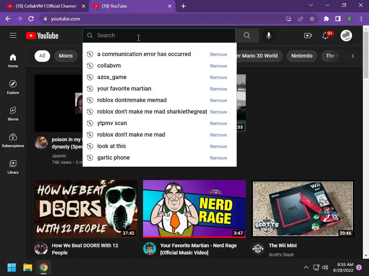
Task: Open The Wii Mini video thumbnail
Action: [x=303, y=209]
